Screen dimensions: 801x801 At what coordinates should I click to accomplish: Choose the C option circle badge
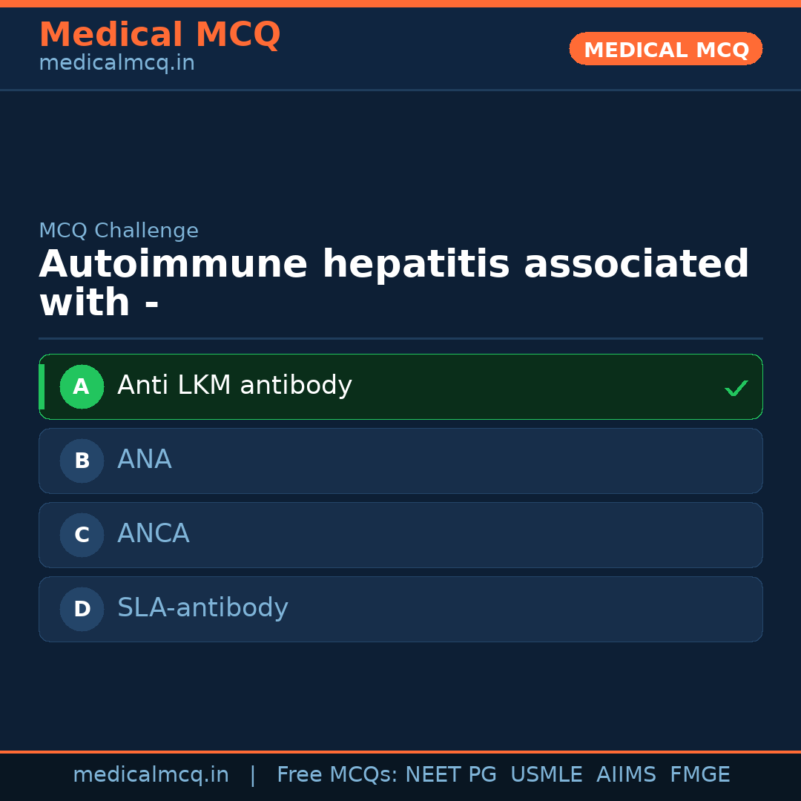coord(82,535)
